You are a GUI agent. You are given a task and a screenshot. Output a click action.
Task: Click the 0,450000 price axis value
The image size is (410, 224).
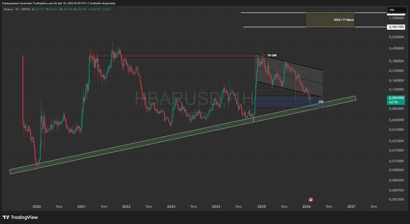pyautogui.click(x=396, y=48)
